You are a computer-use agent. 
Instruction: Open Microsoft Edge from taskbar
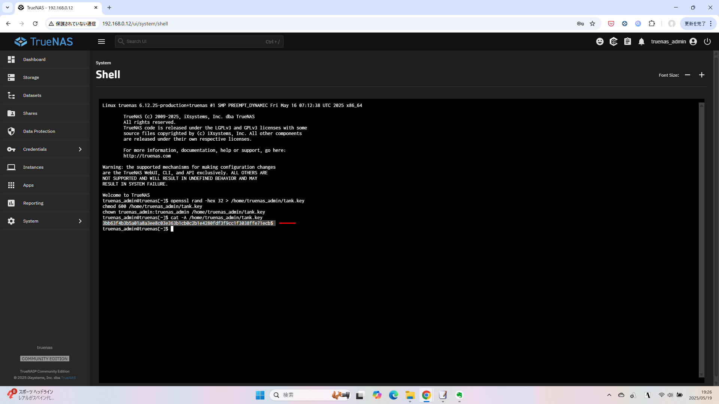[x=393, y=395]
